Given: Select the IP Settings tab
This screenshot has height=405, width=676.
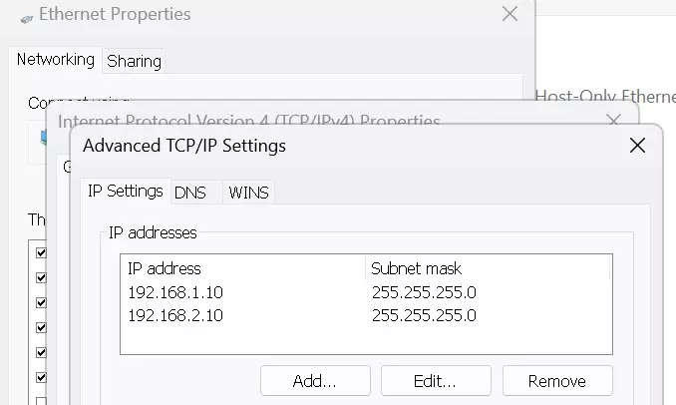Looking at the screenshot, I should click(126, 191).
